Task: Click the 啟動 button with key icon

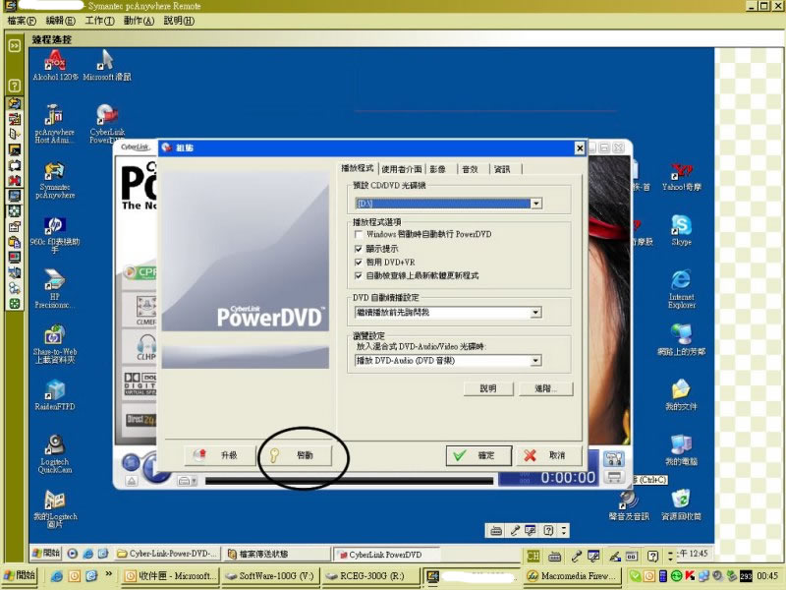Action: (295, 455)
